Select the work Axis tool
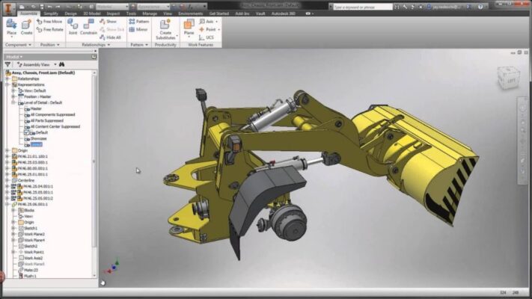This screenshot has height=299, width=532. (207, 22)
